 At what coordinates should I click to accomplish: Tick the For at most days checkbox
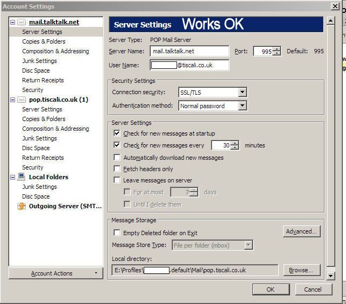coord(127,192)
